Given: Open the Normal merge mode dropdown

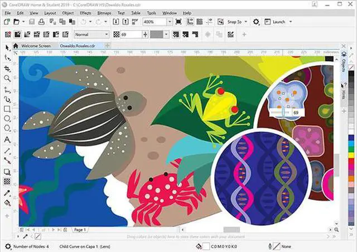Looking at the screenshot, I should pyautogui.click(x=107, y=35).
